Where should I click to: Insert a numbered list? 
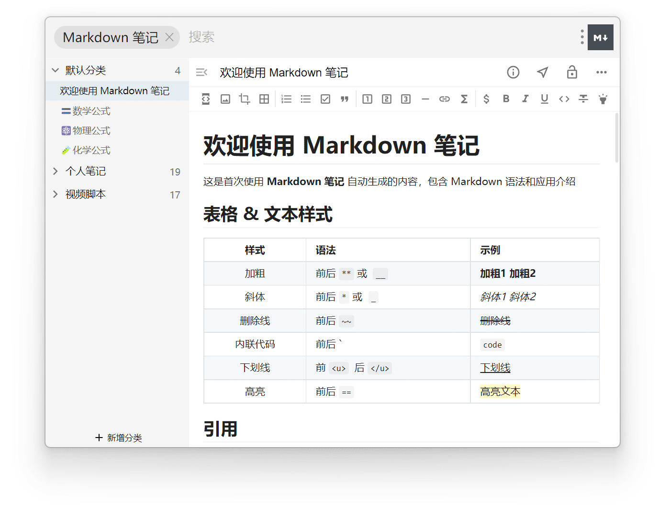coord(287,99)
